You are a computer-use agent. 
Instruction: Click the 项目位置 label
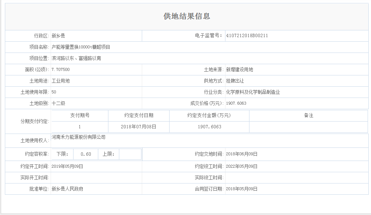[x=39, y=58]
